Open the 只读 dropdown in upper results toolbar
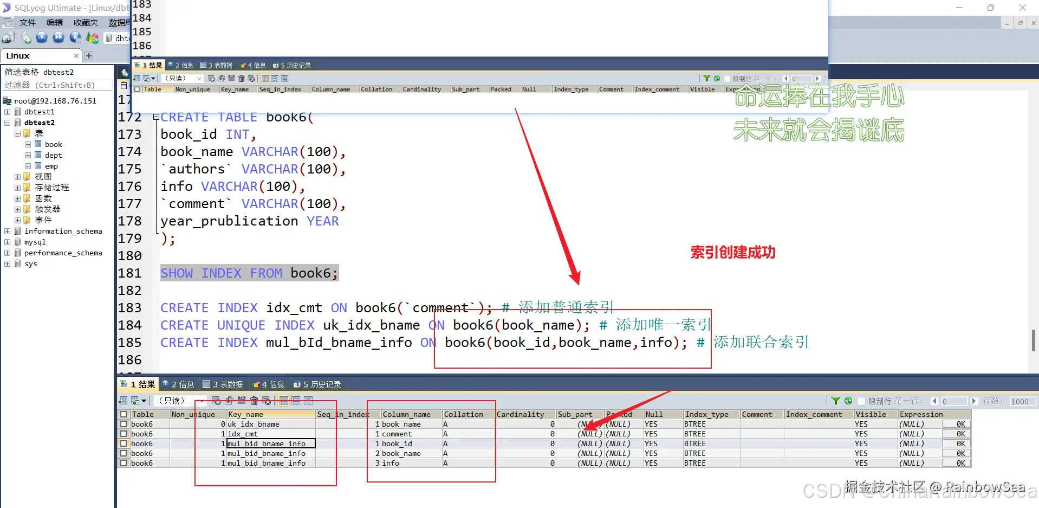 (x=182, y=79)
